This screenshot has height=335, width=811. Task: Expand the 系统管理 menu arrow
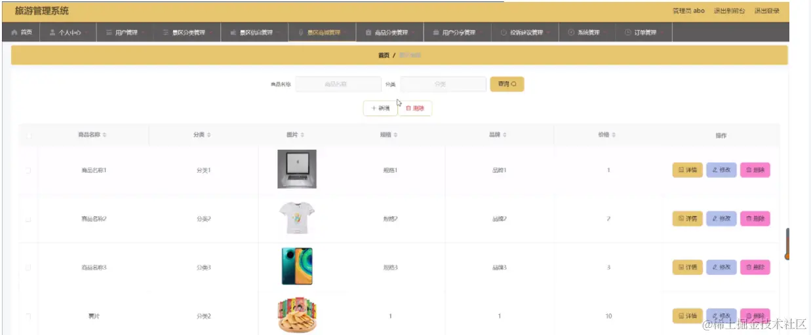(604, 32)
